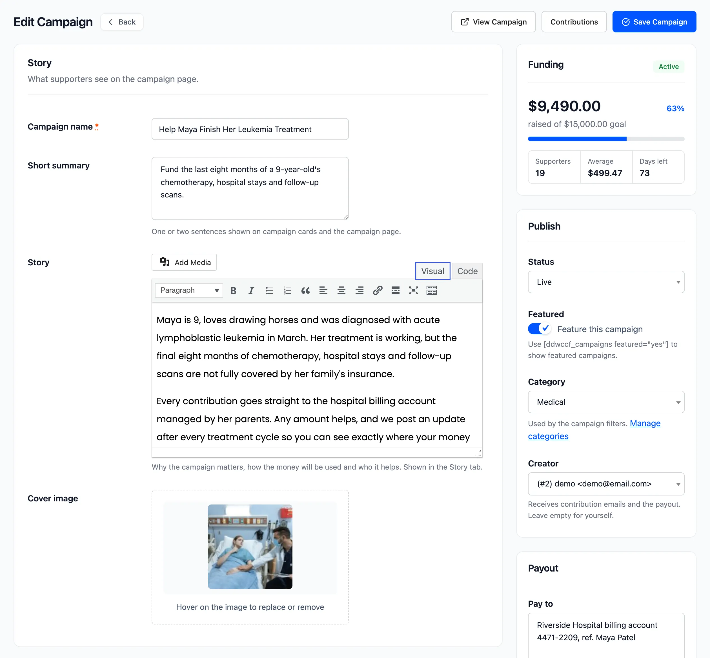Screen dimensions: 710x658
Task: Click the cover image thumbnail
Action: tap(250, 546)
